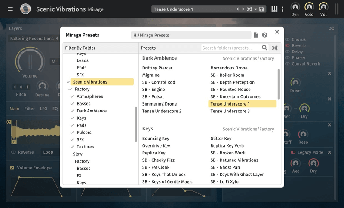The width and height of the screenshot is (344, 208).
Task: Open the Loop mode dropdown
Action: coord(48,152)
